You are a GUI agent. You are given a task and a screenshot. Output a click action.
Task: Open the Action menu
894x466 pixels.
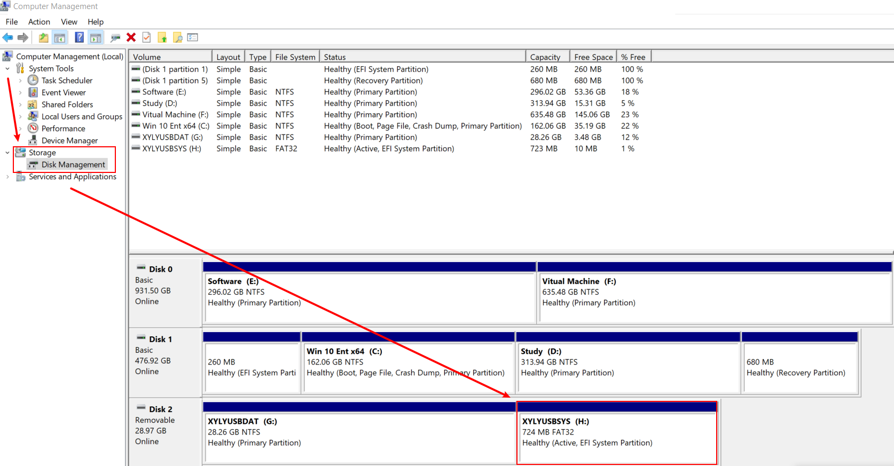pos(39,22)
